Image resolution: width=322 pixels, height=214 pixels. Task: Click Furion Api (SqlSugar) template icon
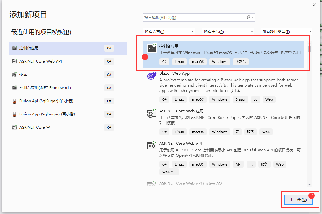(x=14, y=101)
